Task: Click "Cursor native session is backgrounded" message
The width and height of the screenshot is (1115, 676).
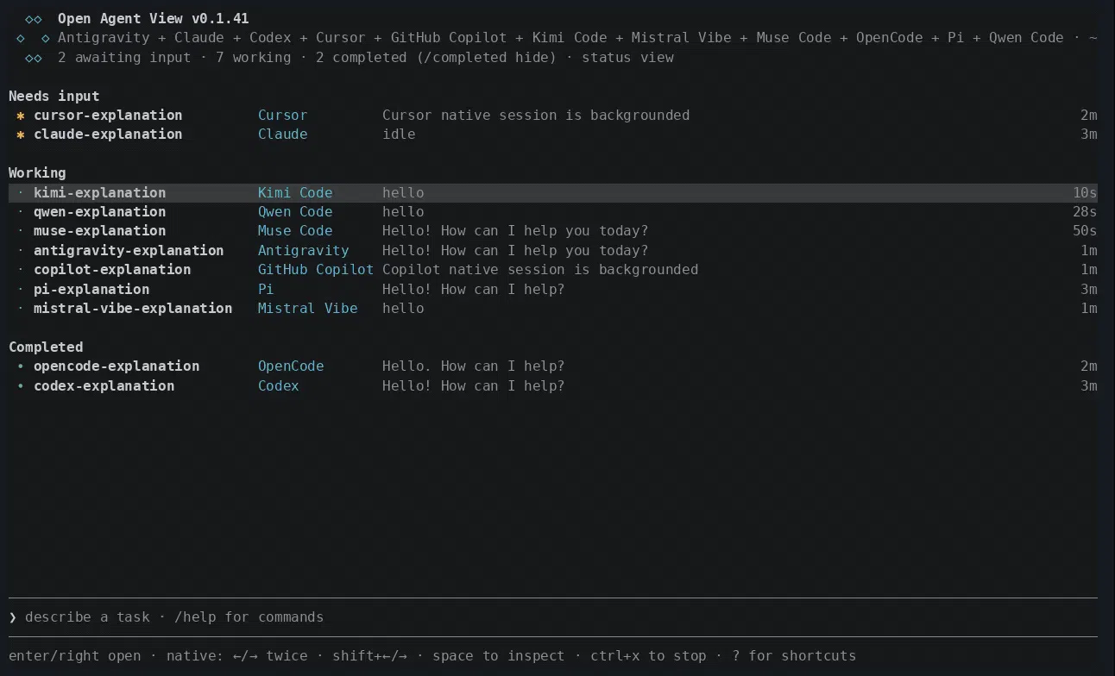Action: tap(536, 116)
